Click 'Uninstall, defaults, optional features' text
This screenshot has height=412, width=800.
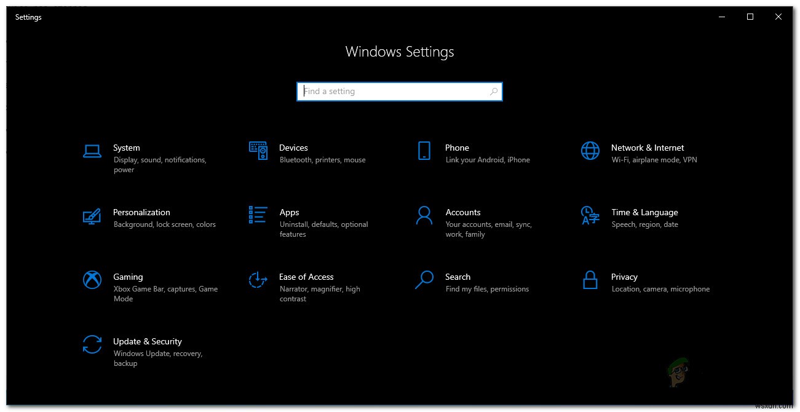coord(323,229)
